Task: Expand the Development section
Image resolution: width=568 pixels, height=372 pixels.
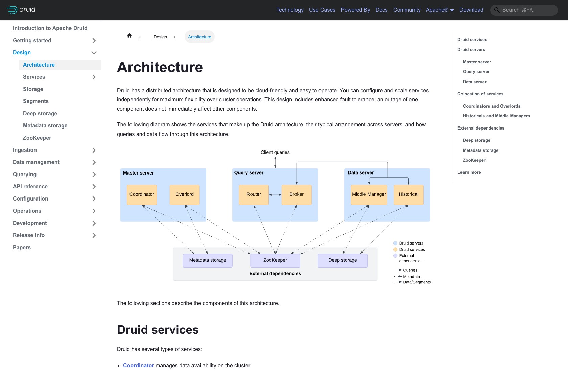Action: pyautogui.click(x=94, y=223)
